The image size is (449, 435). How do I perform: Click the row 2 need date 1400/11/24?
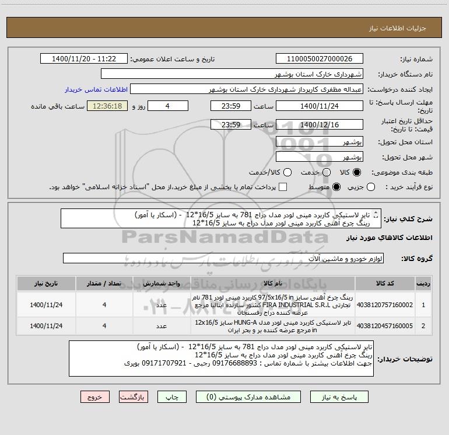tap(46, 326)
